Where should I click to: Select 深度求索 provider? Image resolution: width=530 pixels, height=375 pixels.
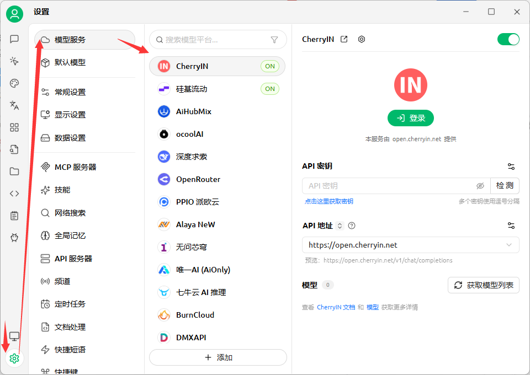click(x=218, y=157)
